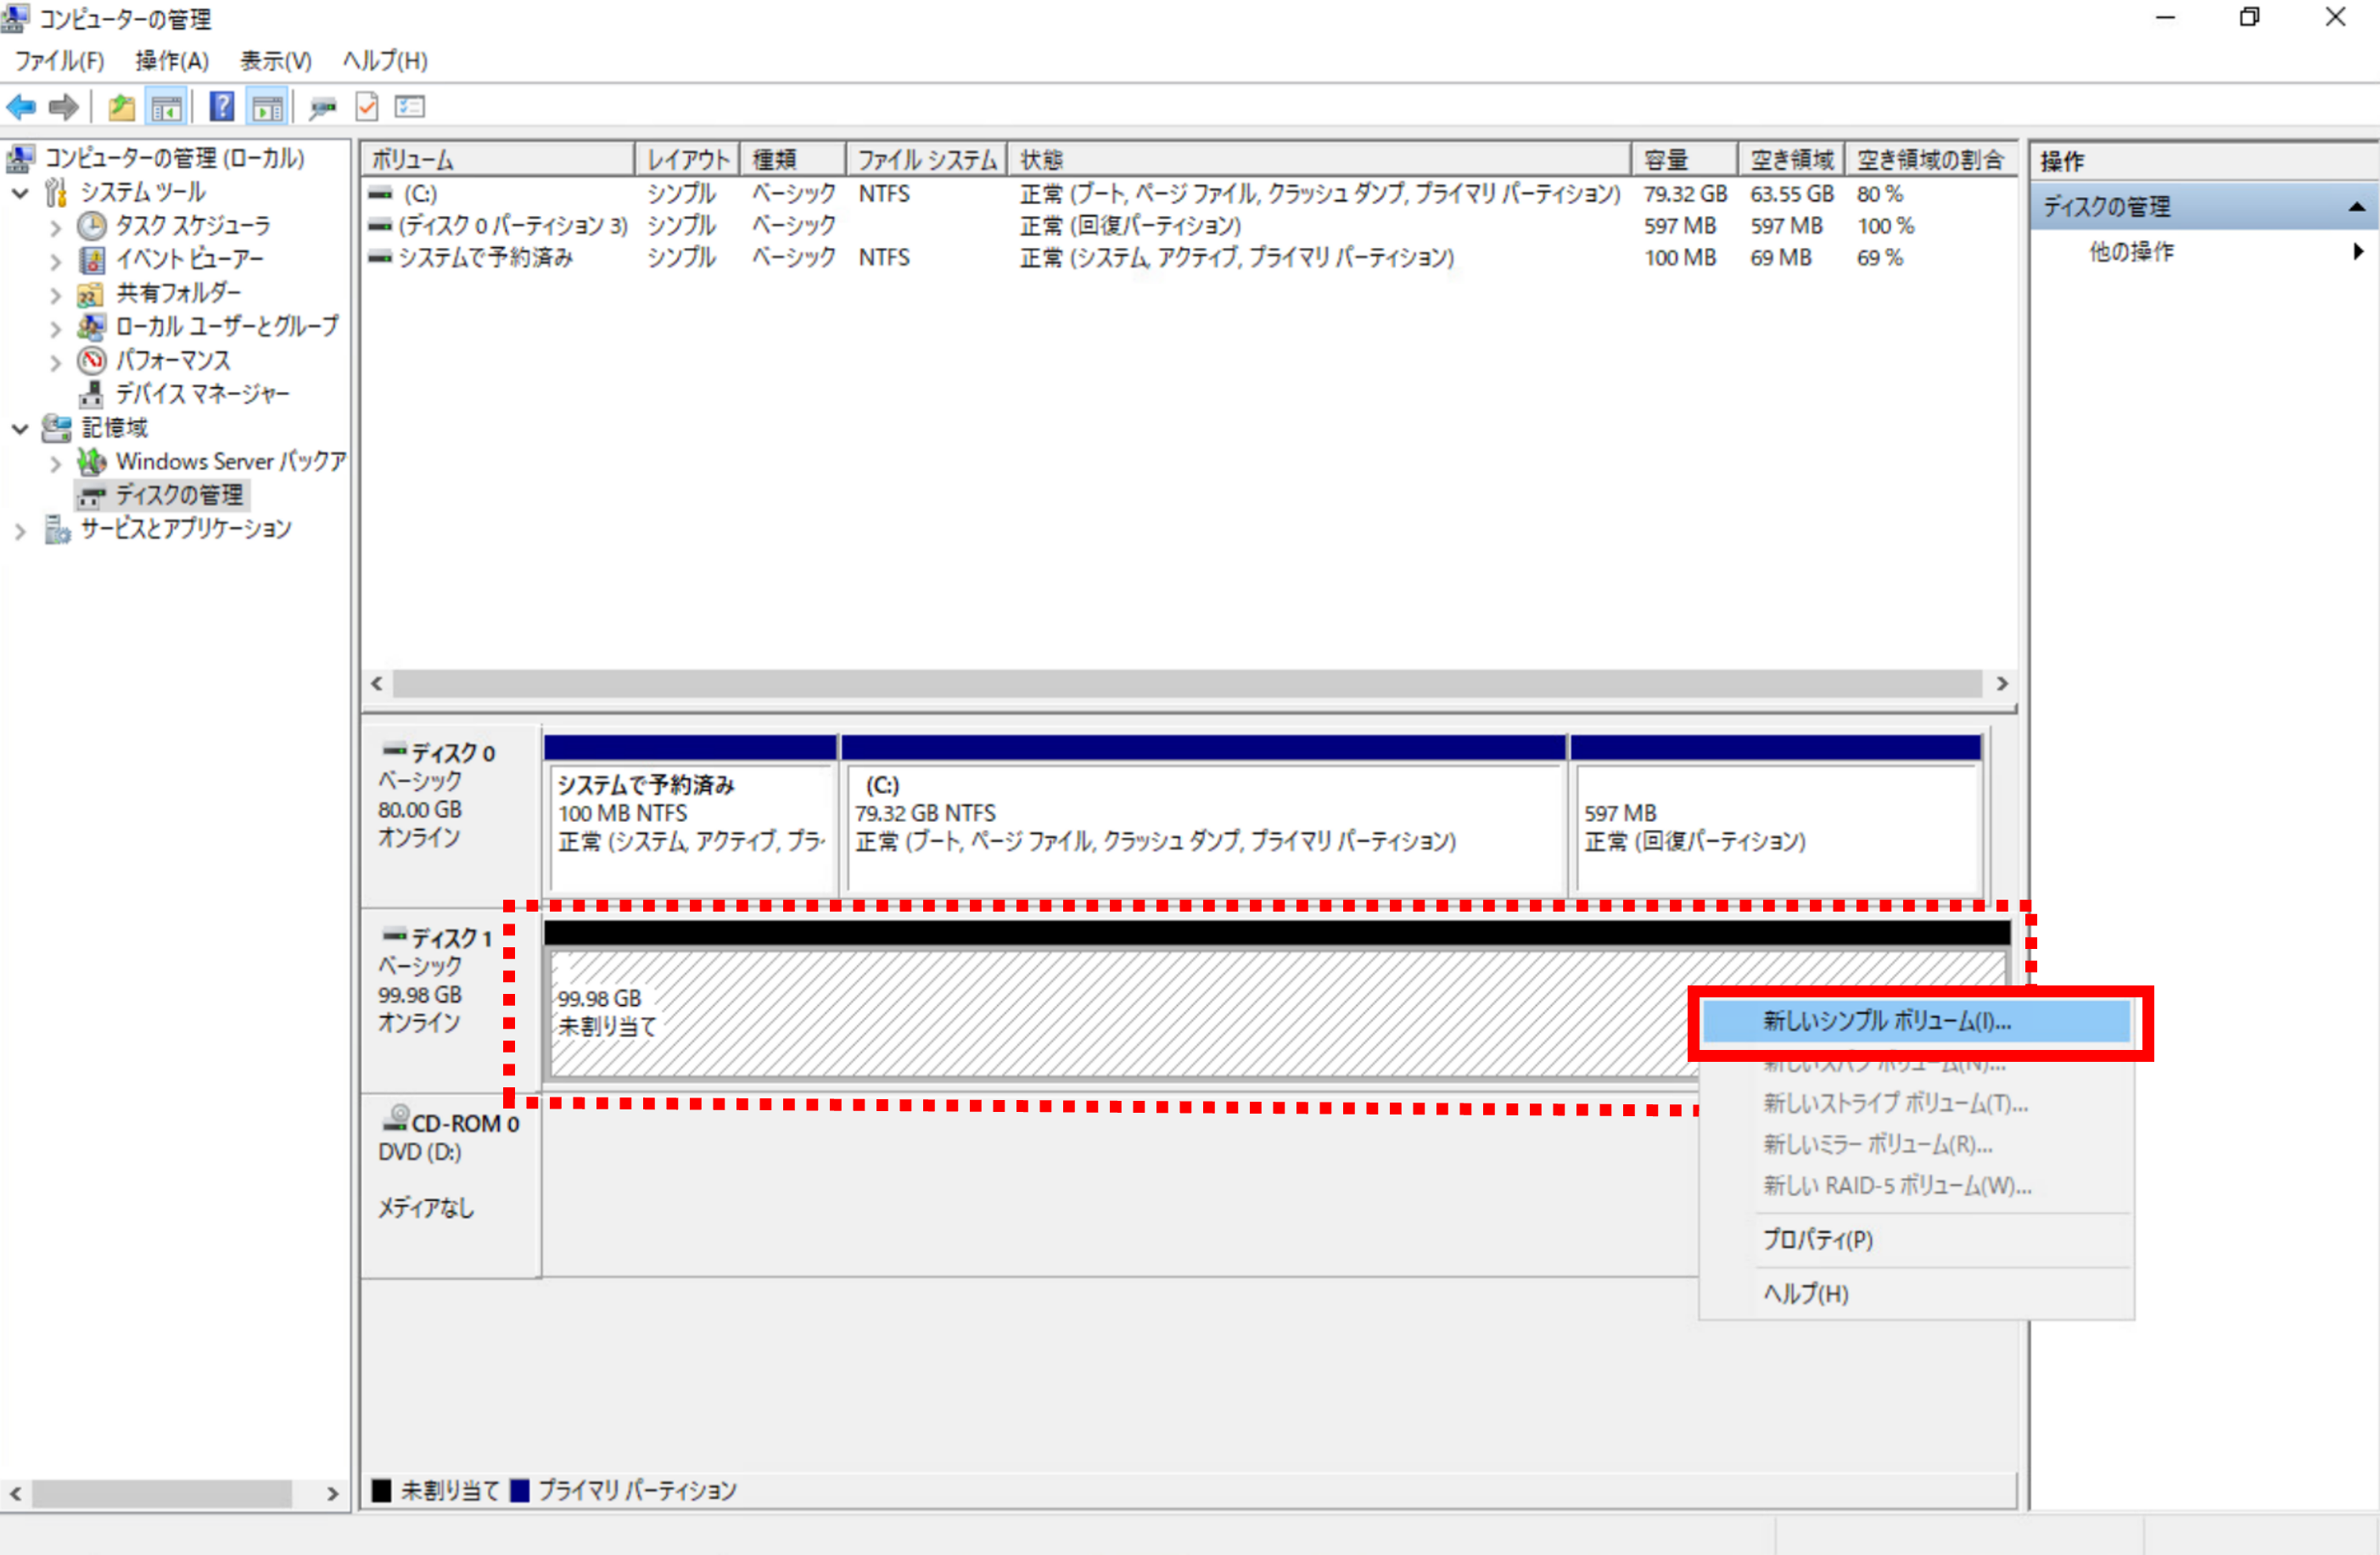2380x1555 pixels.
Task: Select デバイス マネージャー in the tree
Action: pos(202,393)
